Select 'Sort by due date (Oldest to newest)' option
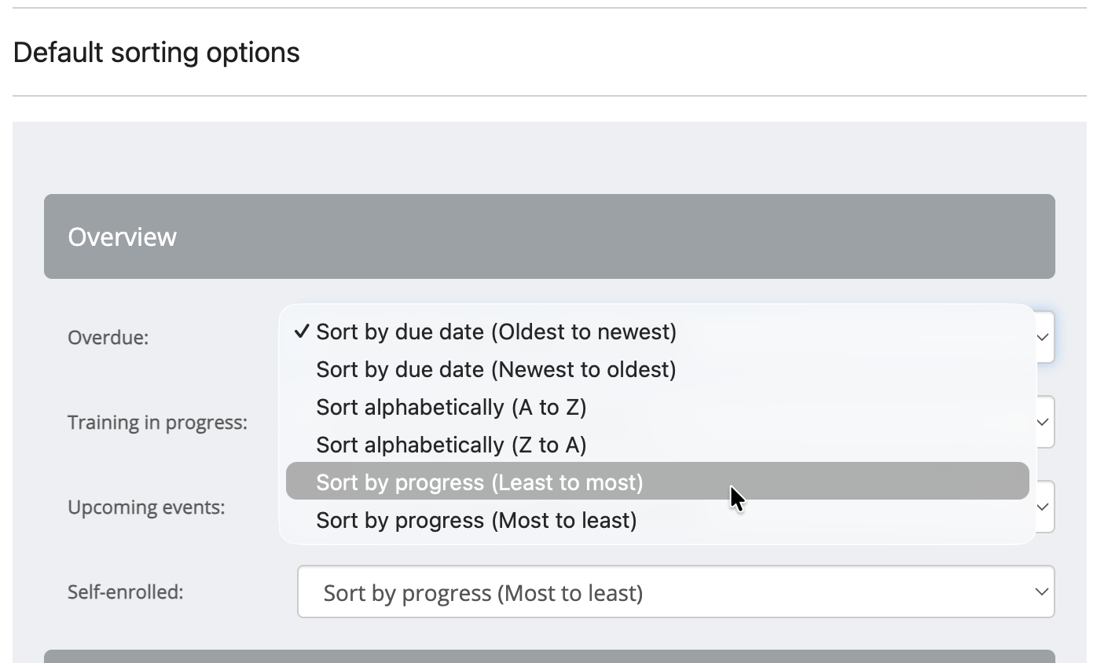The width and height of the screenshot is (1097, 663). (496, 332)
